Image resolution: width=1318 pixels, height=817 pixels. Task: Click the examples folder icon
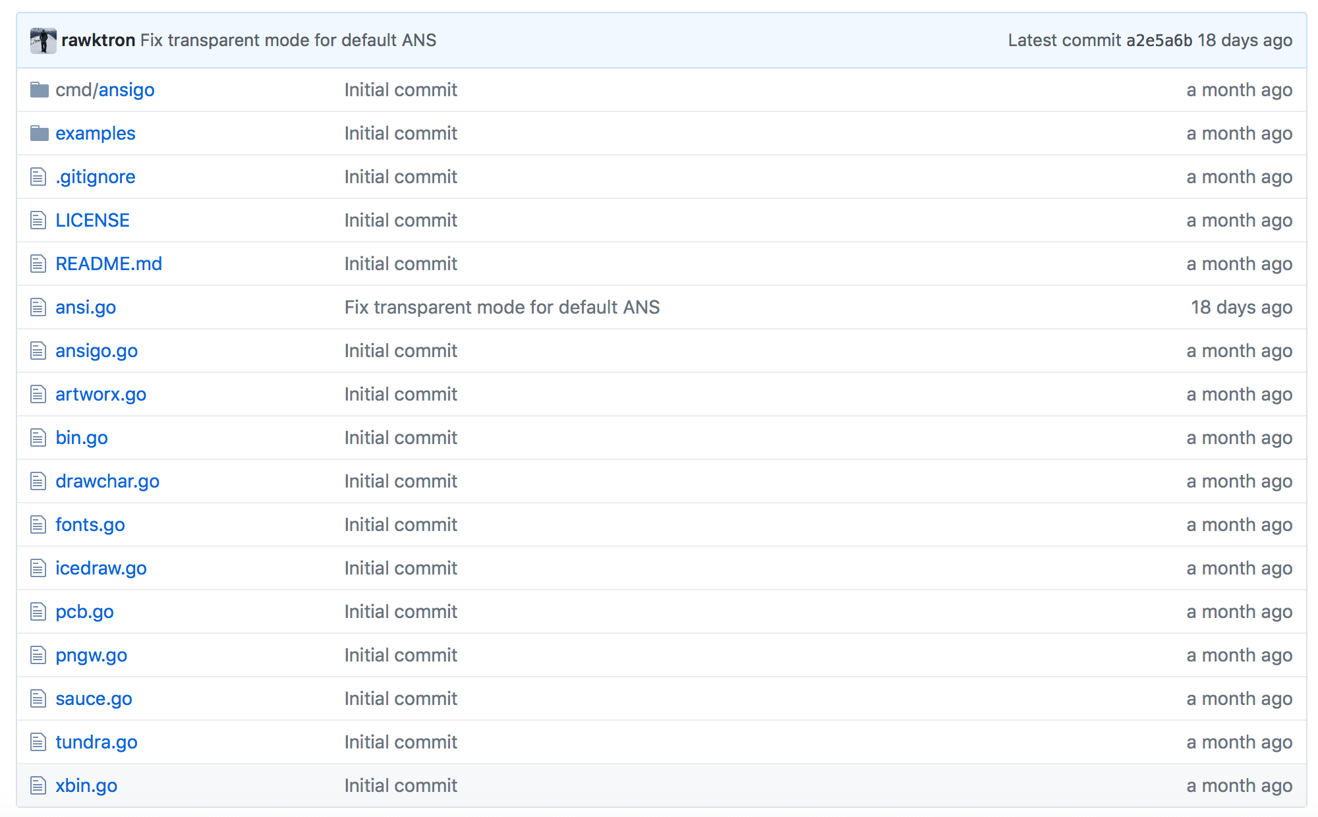pyautogui.click(x=40, y=134)
